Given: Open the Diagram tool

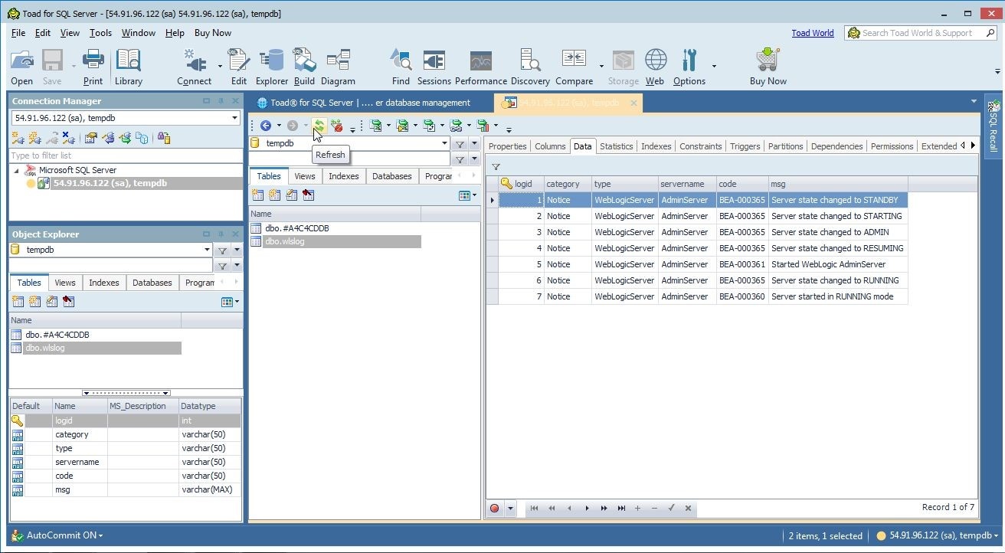Looking at the screenshot, I should pyautogui.click(x=338, y=67).
